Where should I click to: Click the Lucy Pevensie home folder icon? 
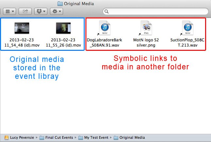click(x=7, y=137)
